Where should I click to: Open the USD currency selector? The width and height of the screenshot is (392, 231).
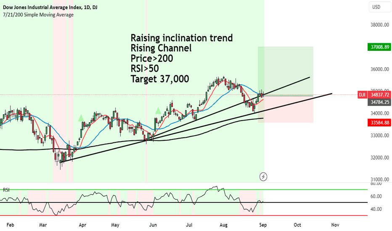(x=379, y=7)
